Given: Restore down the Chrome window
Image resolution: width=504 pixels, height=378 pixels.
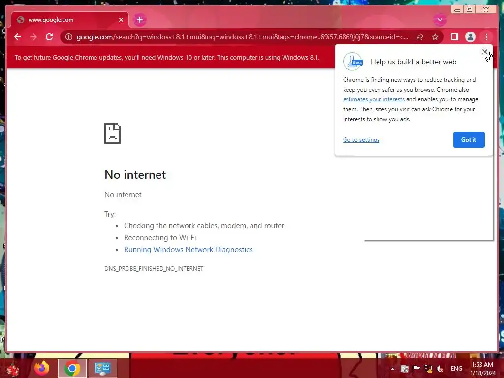Looking at the screenshot, I should 470,10.
